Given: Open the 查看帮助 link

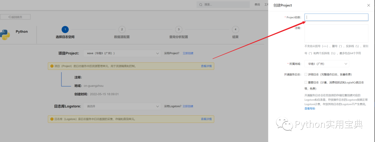Looking at the screenshot, I should [310, 109].
